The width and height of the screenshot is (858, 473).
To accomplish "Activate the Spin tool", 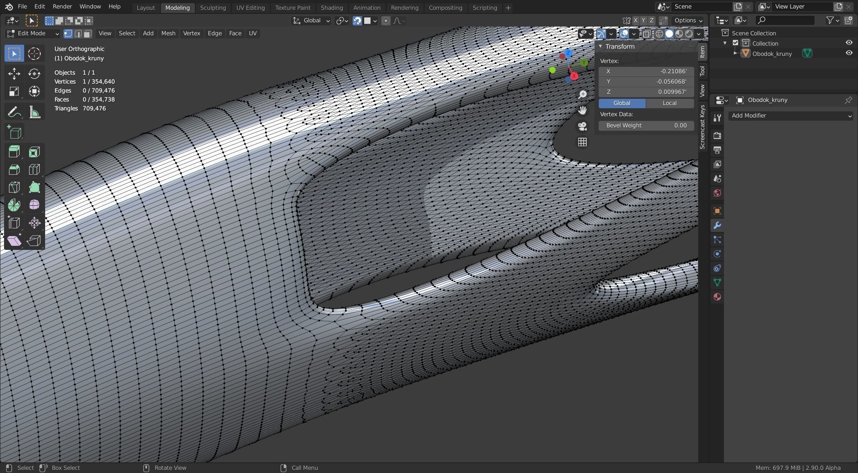I will [14, 205].
